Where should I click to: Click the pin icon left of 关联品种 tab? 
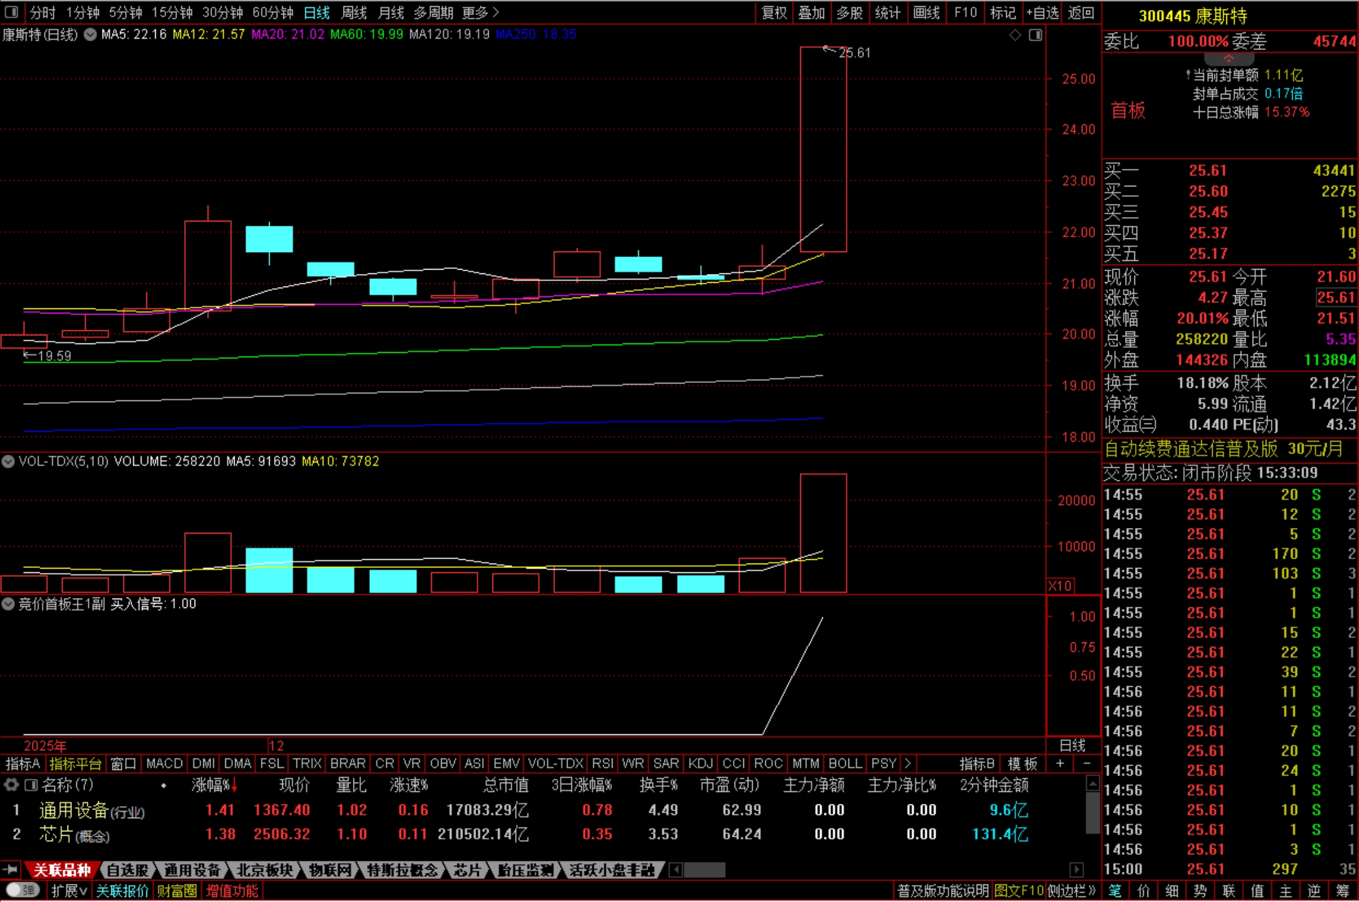tap(10, 869)
